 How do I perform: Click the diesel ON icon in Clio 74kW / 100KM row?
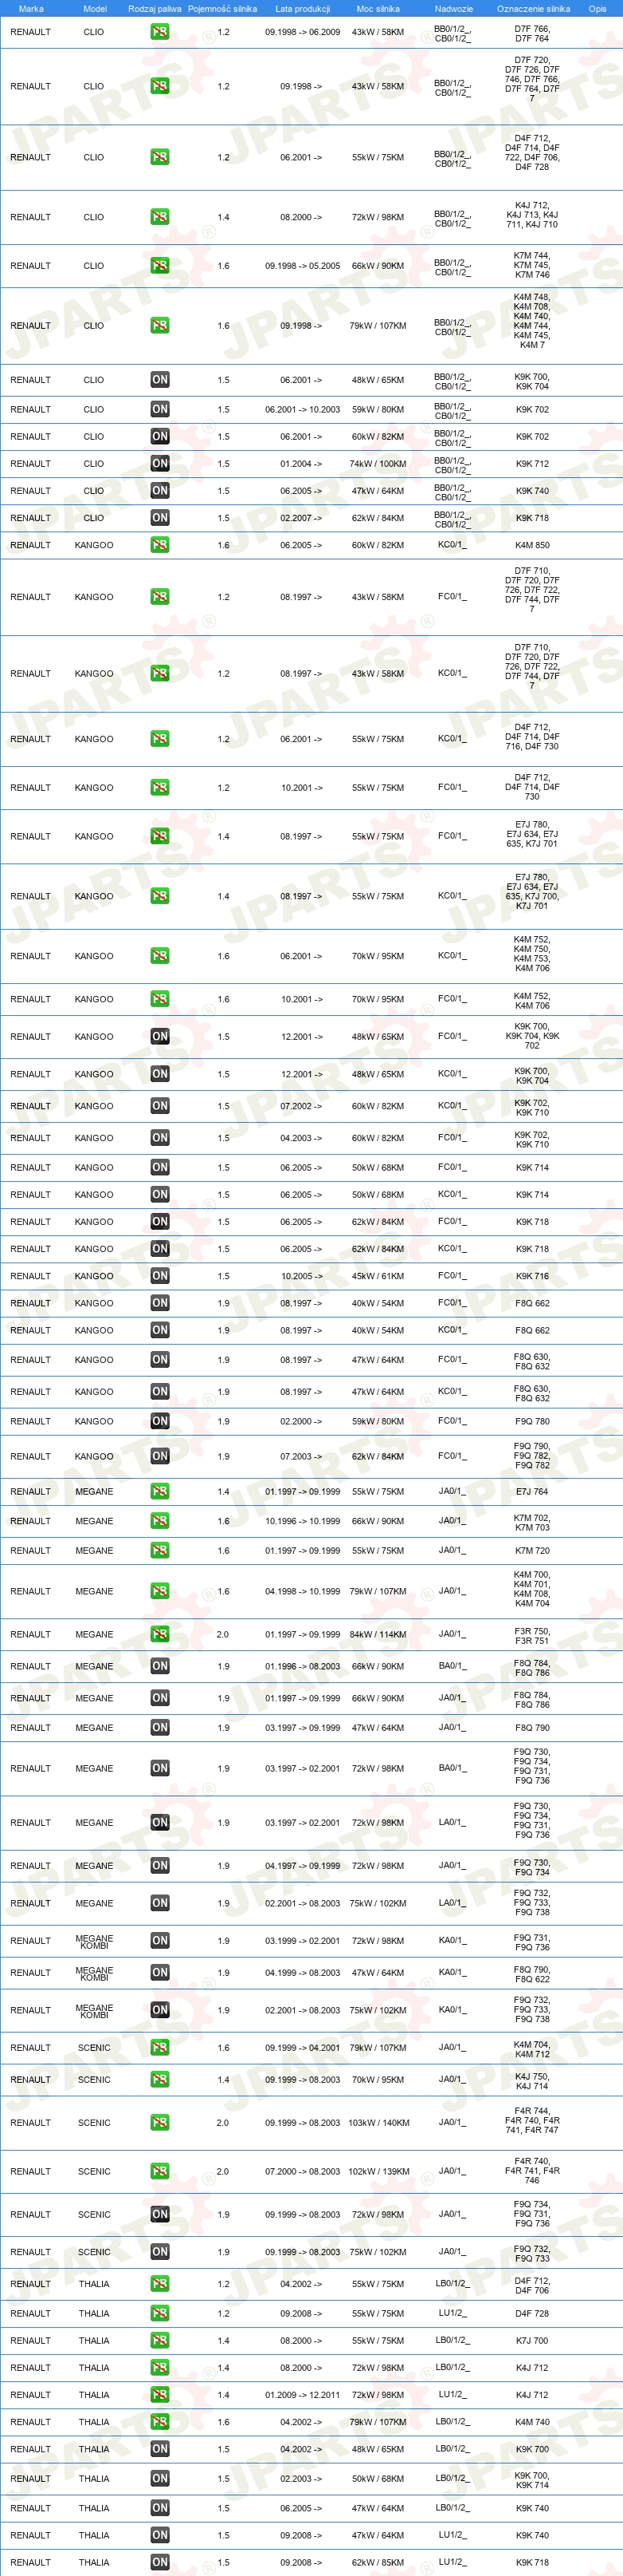click(160, 464)
